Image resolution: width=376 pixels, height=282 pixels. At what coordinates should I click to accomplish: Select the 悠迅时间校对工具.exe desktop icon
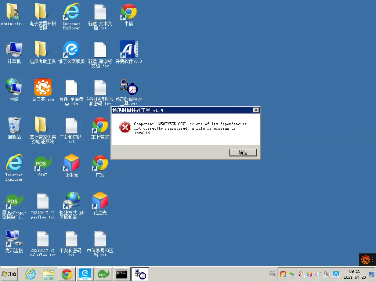click(x=129, y=92)
